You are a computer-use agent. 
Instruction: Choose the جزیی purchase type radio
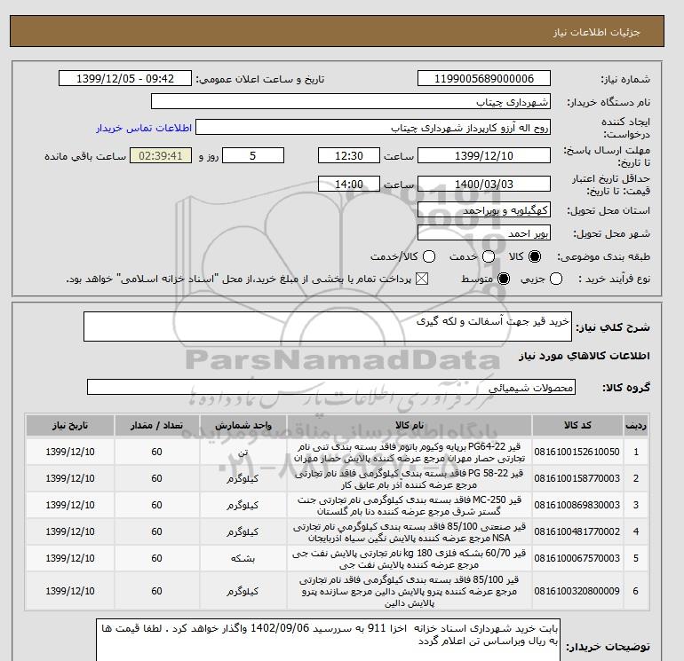pyautogui.click(x=556, y=279)
